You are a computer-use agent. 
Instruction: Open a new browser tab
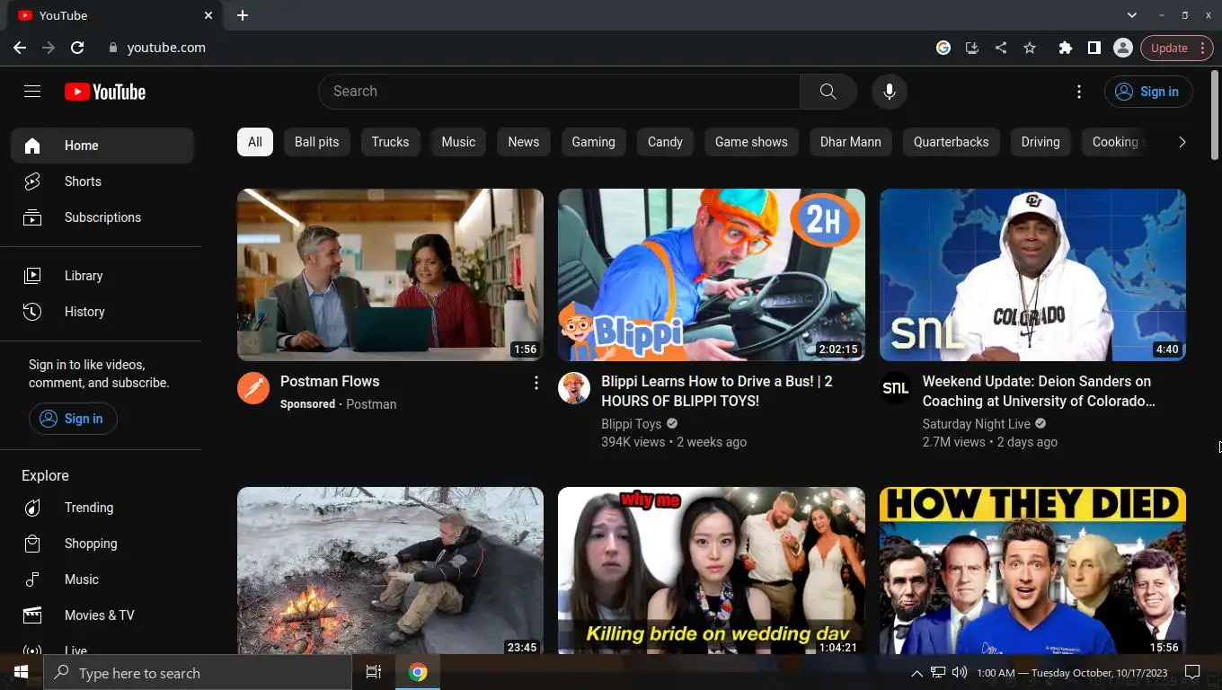243,15
